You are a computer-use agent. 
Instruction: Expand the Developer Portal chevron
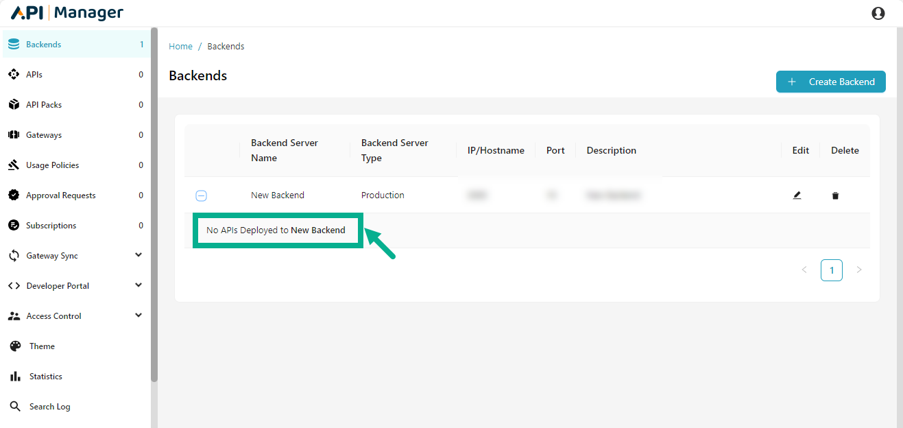(139, 285)
